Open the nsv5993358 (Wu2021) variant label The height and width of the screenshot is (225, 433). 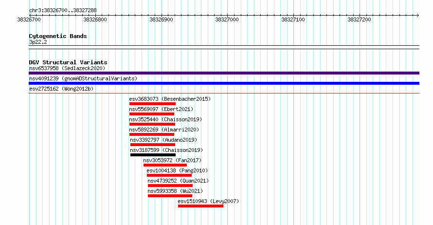175,191
